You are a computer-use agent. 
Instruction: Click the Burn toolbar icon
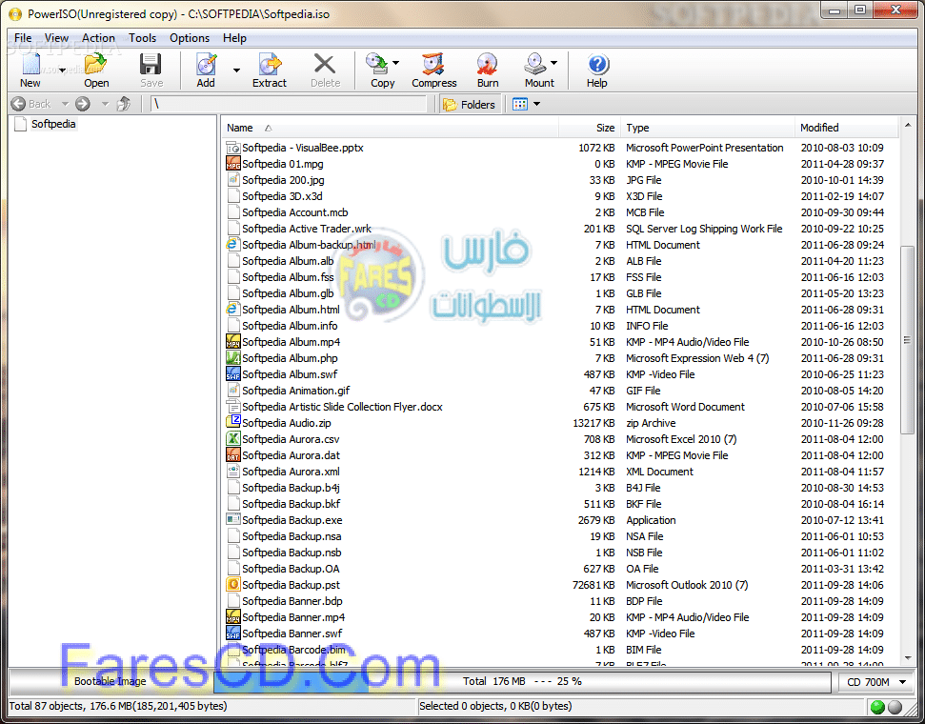488,64
